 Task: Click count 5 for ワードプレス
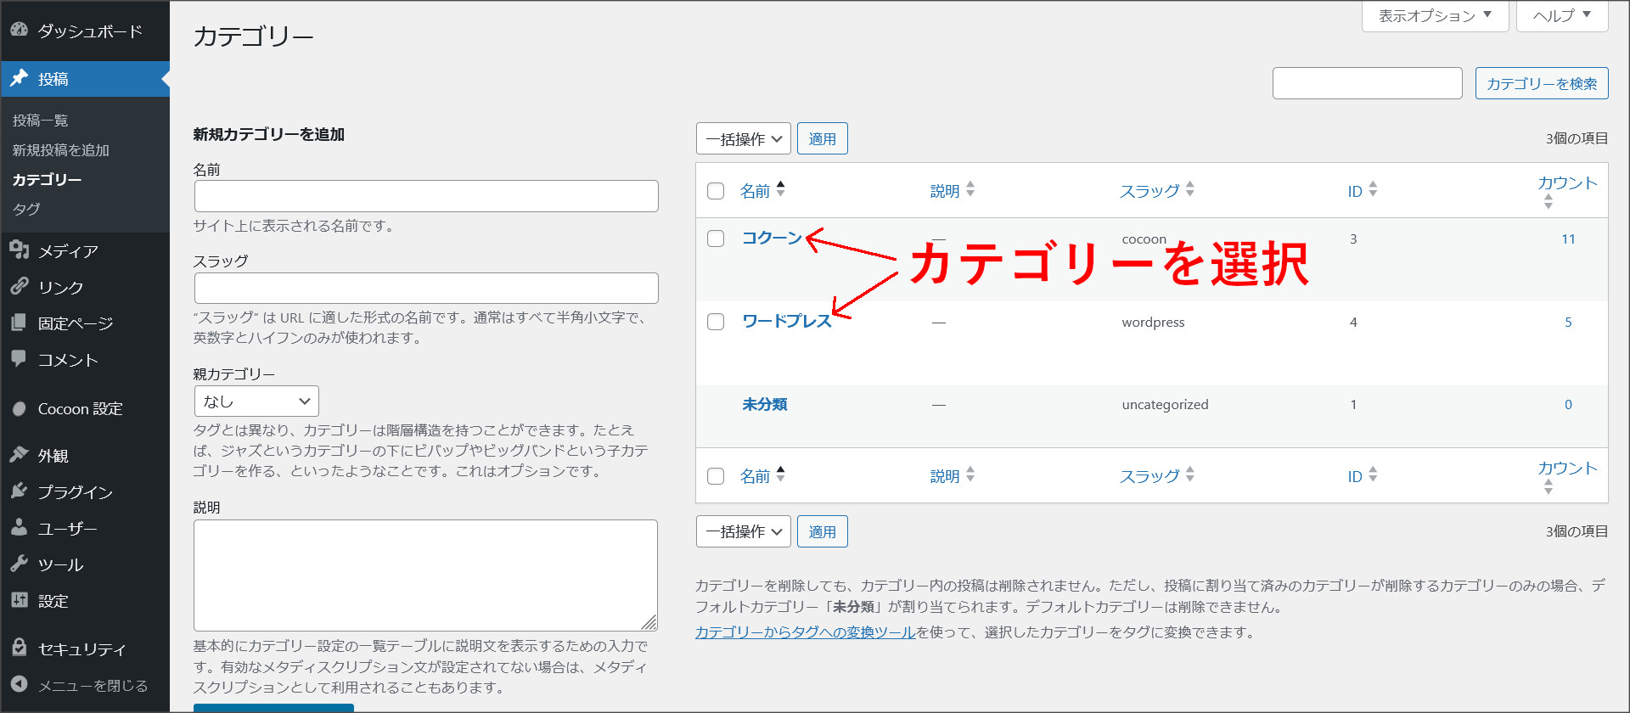point(1568,323)
